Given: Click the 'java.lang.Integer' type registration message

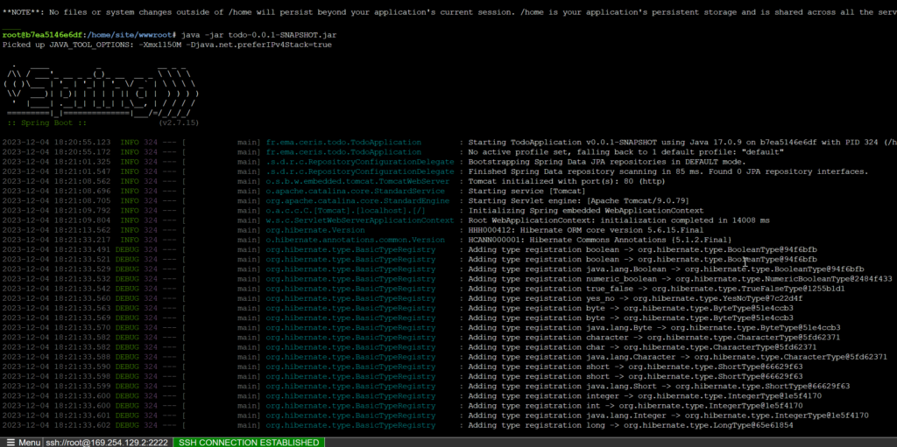Looking at the screenshot, I should 667,415.
